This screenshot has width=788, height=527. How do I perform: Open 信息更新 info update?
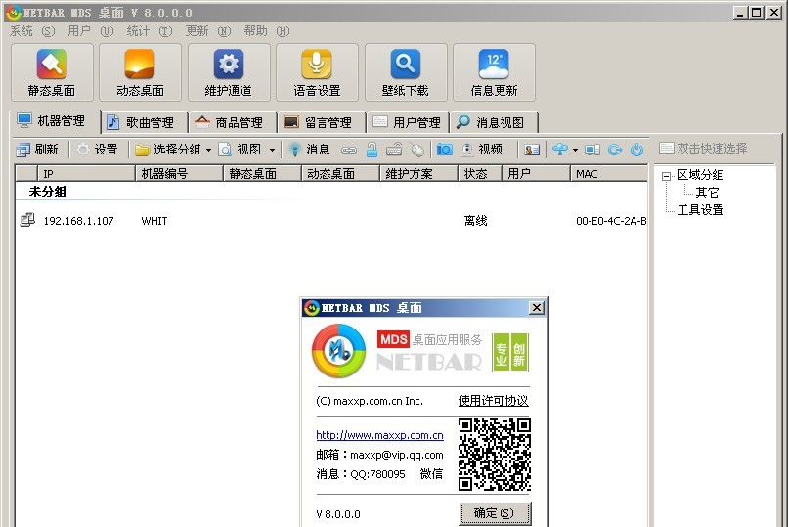494,72
